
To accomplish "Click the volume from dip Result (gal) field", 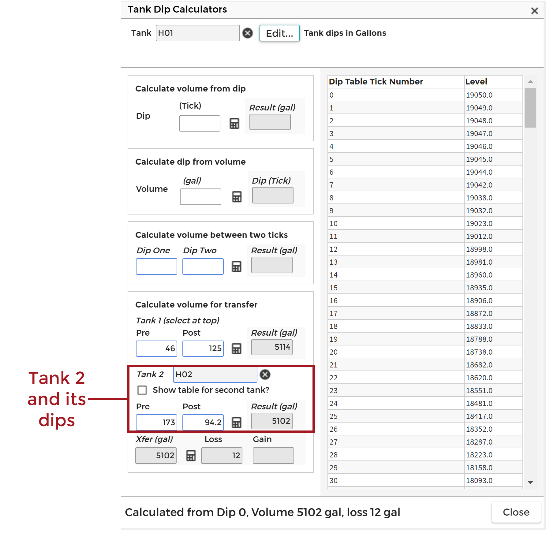I will 270,122.
